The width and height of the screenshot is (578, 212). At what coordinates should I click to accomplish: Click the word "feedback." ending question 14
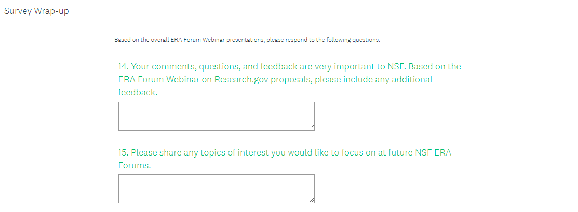(x=138, y=93)
